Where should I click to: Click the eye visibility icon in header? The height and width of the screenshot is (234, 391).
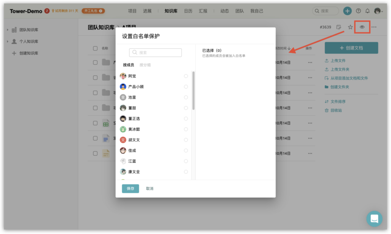pyautogui.click(x=362, y=27)
